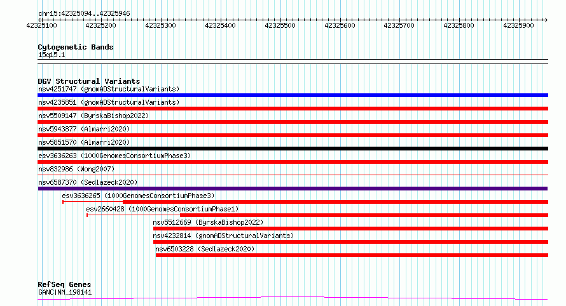Click the nsv4251747 gnomAD label text
The height and width of the screenshot is (306, 566).
coord(109,89)
